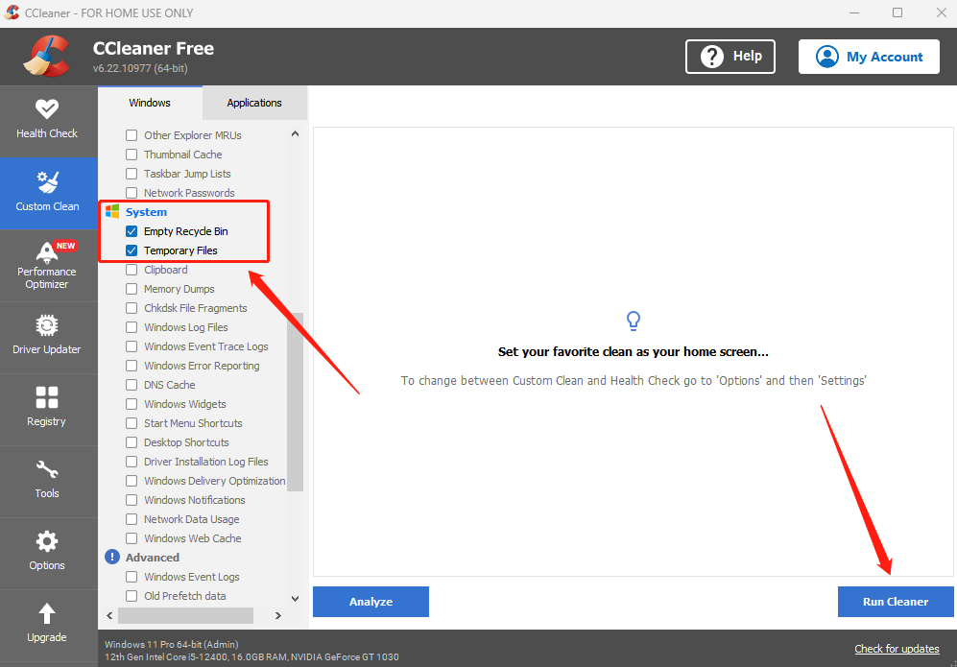Select Custom Clean broom icon
The height and width of the screenshot is (667, 957).
coord(47,182)
